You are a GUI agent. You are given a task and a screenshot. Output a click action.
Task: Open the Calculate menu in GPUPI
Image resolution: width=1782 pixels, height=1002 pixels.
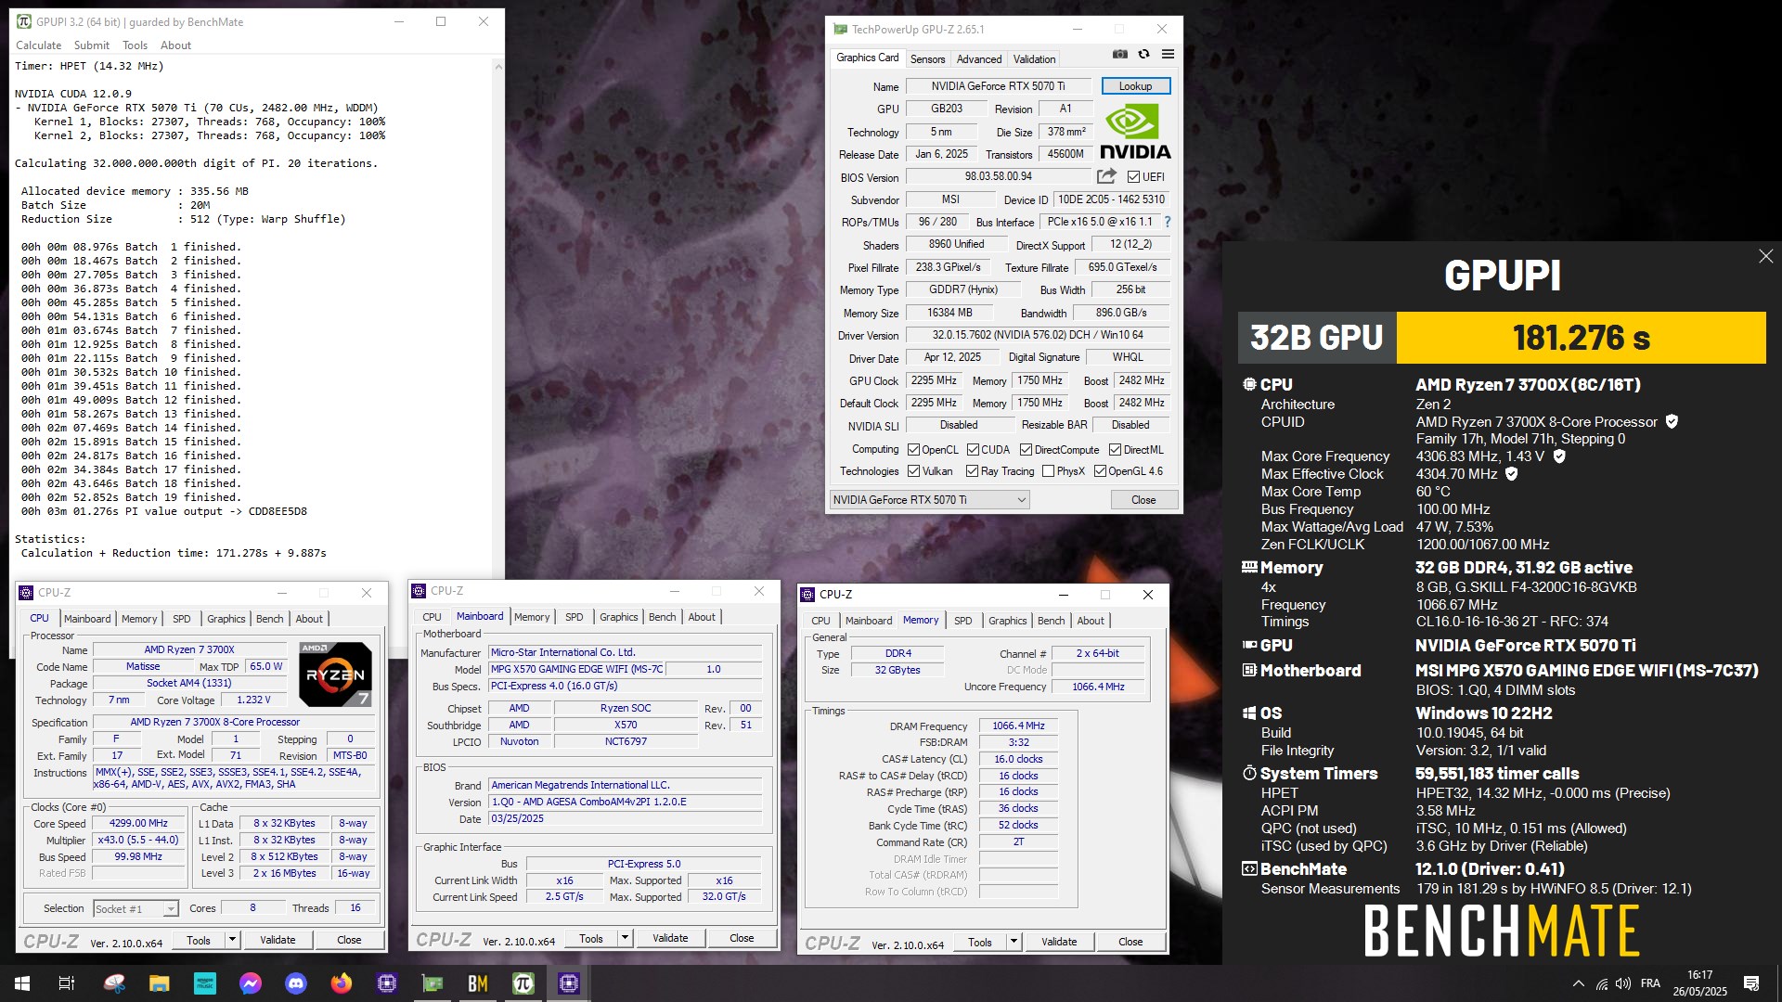point(39,45)
